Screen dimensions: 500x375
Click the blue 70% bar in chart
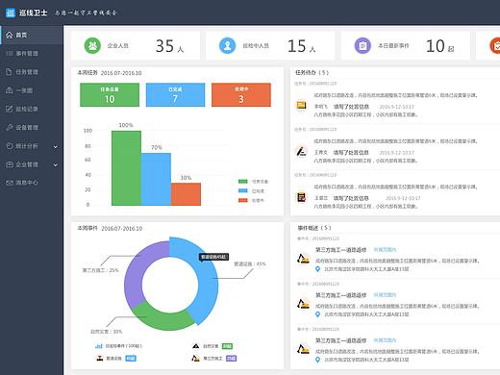156,179
